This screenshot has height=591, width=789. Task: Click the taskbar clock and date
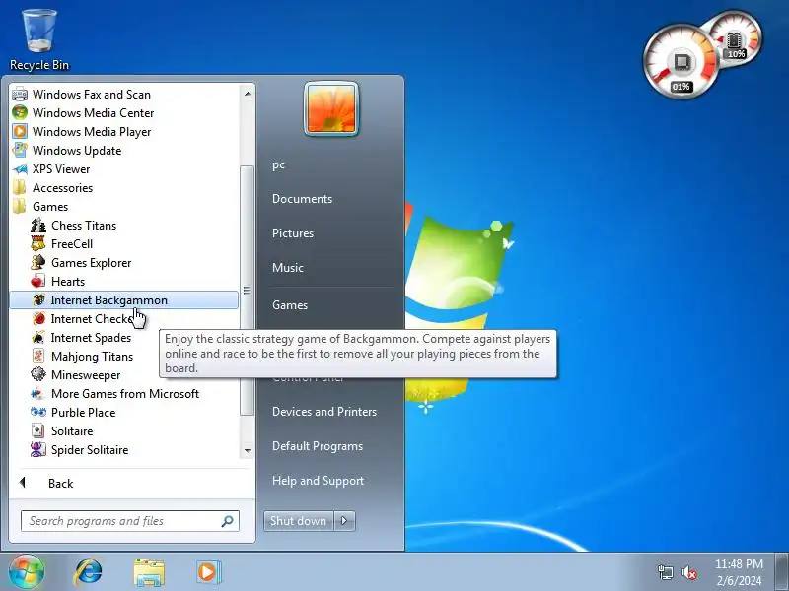click(x=739, y=572)
